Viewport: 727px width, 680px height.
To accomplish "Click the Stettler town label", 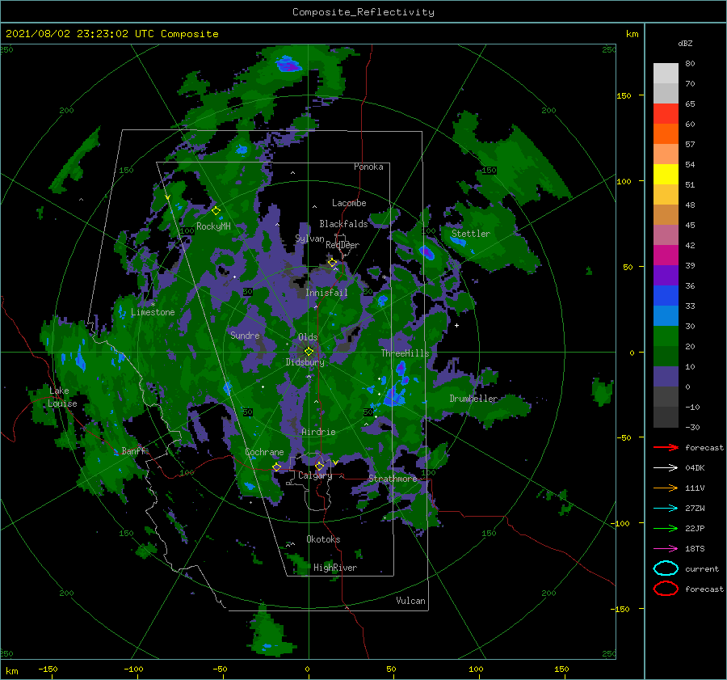I will [x=471, y=234].
